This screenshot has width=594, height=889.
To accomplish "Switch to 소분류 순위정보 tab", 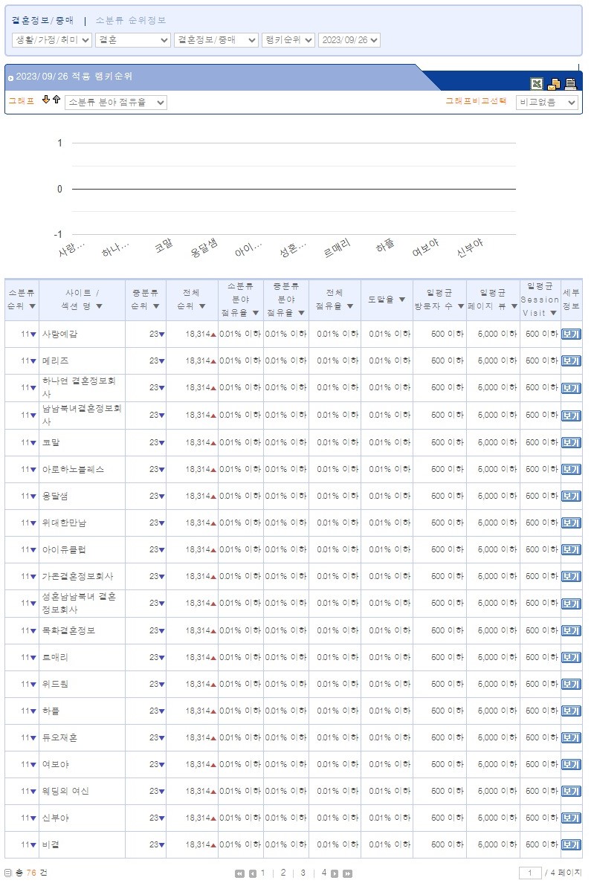I will pos(131,20).
